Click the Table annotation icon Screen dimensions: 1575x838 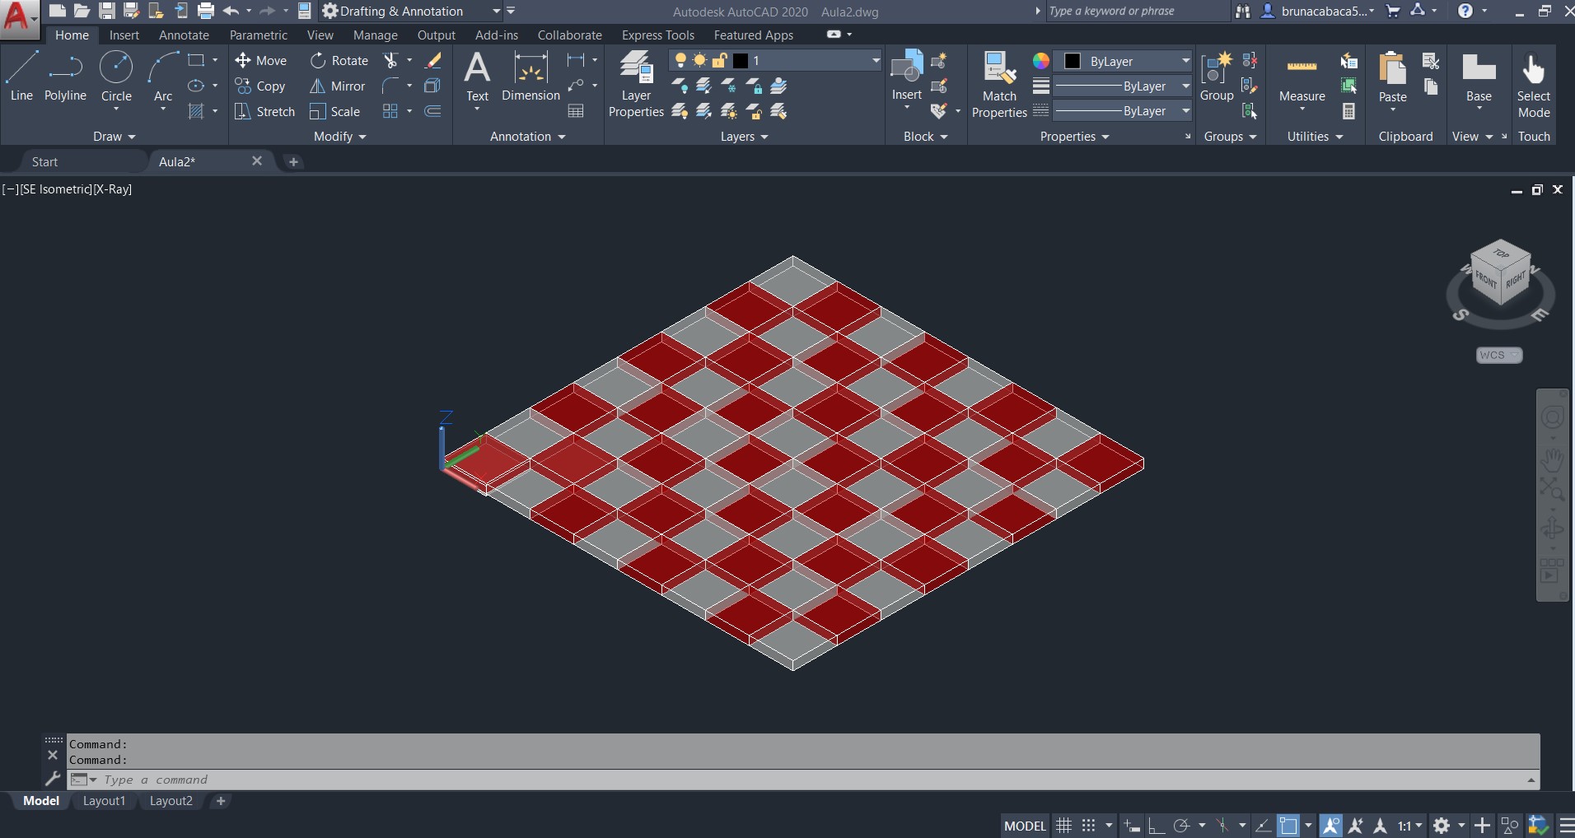tap(576, 111)
